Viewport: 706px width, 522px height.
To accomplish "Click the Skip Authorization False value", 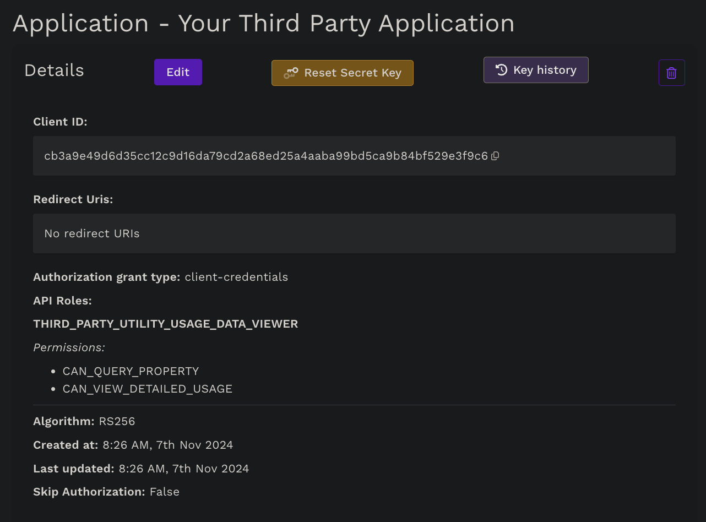I will point(164,492).
